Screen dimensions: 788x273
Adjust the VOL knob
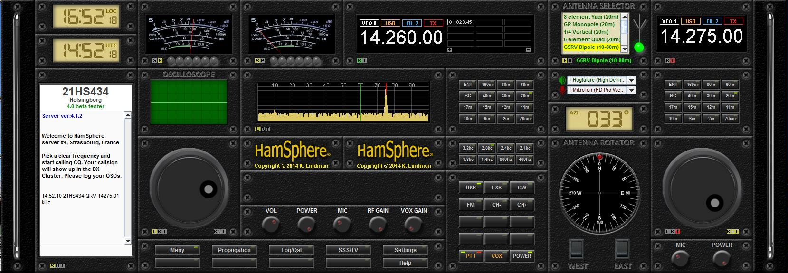pos(271,224)
